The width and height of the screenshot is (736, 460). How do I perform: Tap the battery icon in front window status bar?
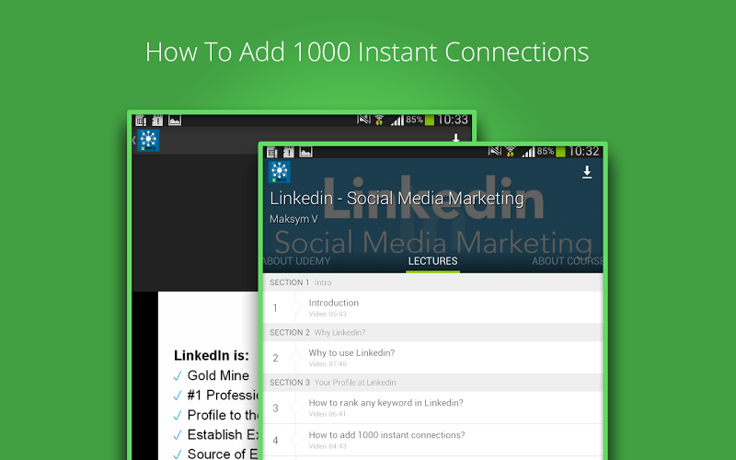(560, 152)
